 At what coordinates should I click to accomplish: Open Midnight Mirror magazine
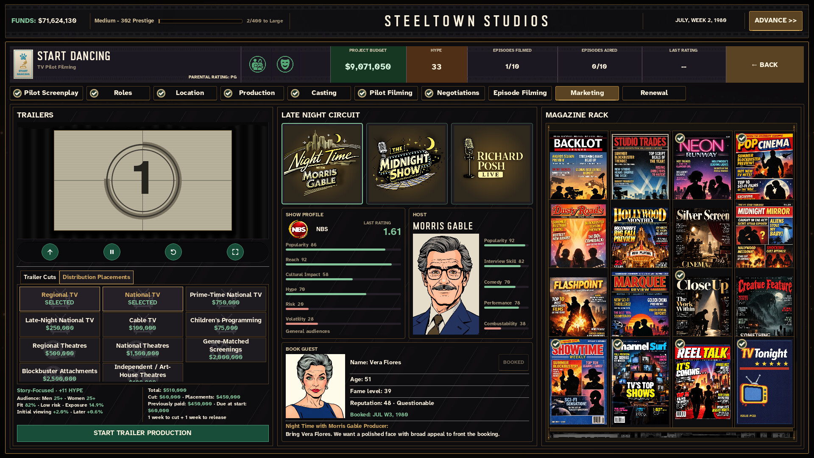(x=764, y=235)
